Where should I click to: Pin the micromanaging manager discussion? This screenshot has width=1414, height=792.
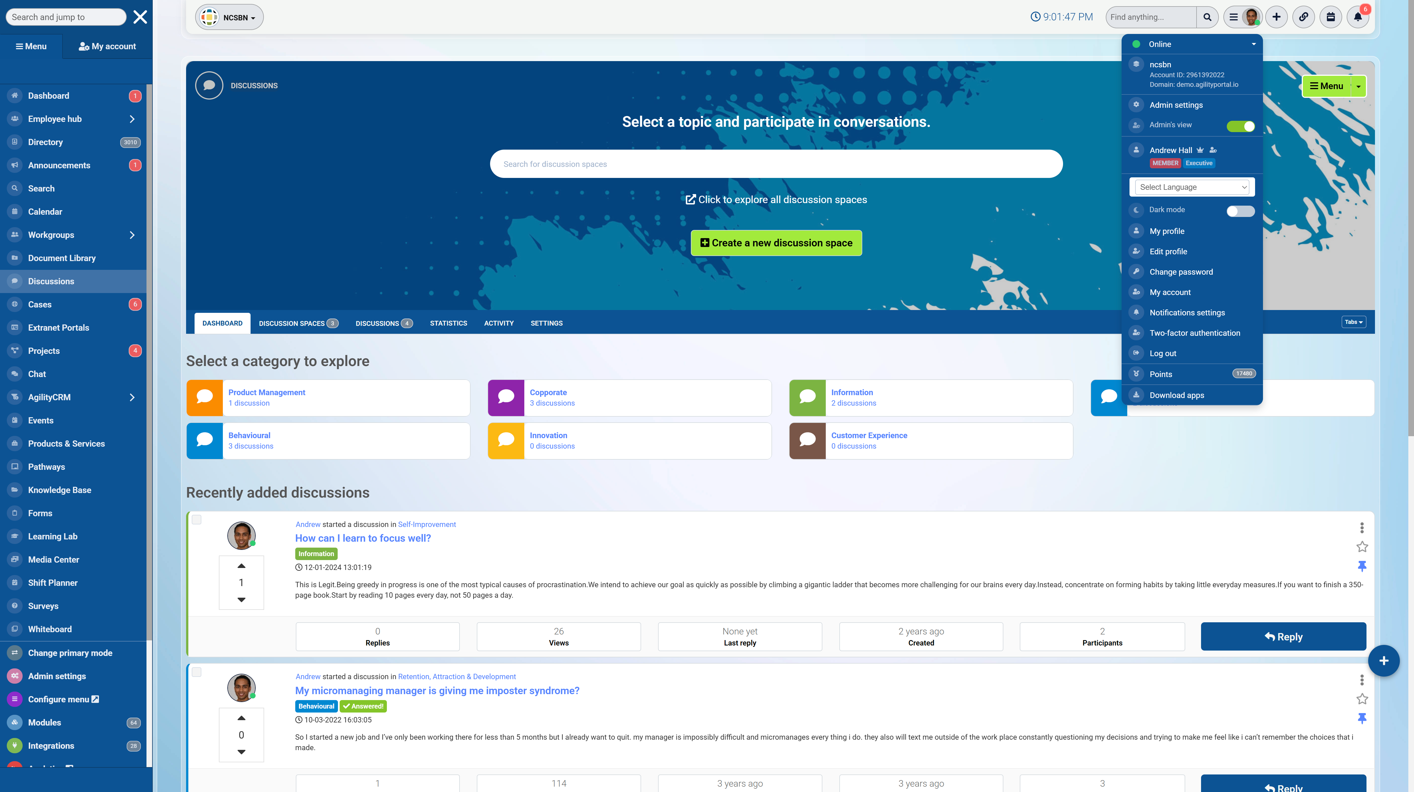pyautogui.click(x=1362, y=718)
